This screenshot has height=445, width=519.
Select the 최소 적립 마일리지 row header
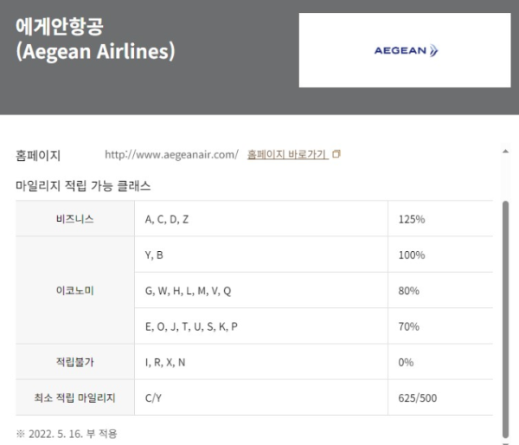coord(74,397)
